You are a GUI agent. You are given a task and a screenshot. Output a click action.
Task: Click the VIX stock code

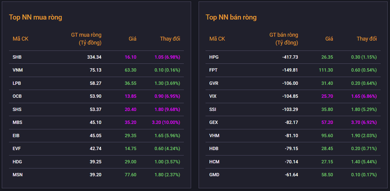click(213, 96)
